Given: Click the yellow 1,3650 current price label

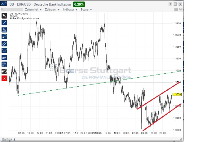Looking at the screenshot, I should (177, 94).
